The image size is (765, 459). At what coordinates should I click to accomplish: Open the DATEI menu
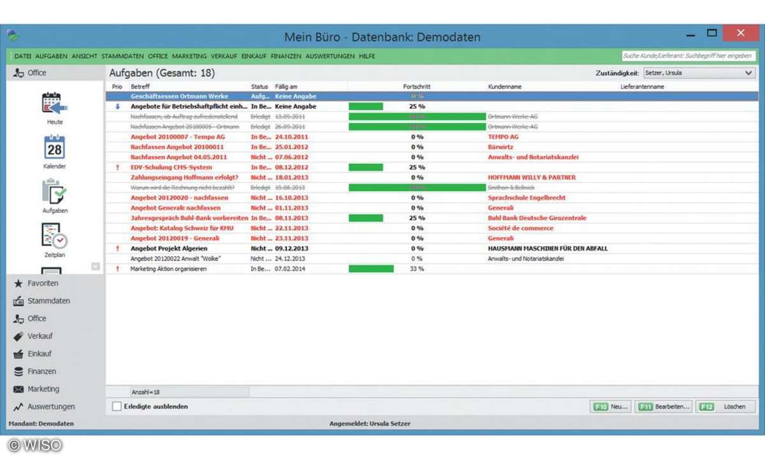pos(22,56)
